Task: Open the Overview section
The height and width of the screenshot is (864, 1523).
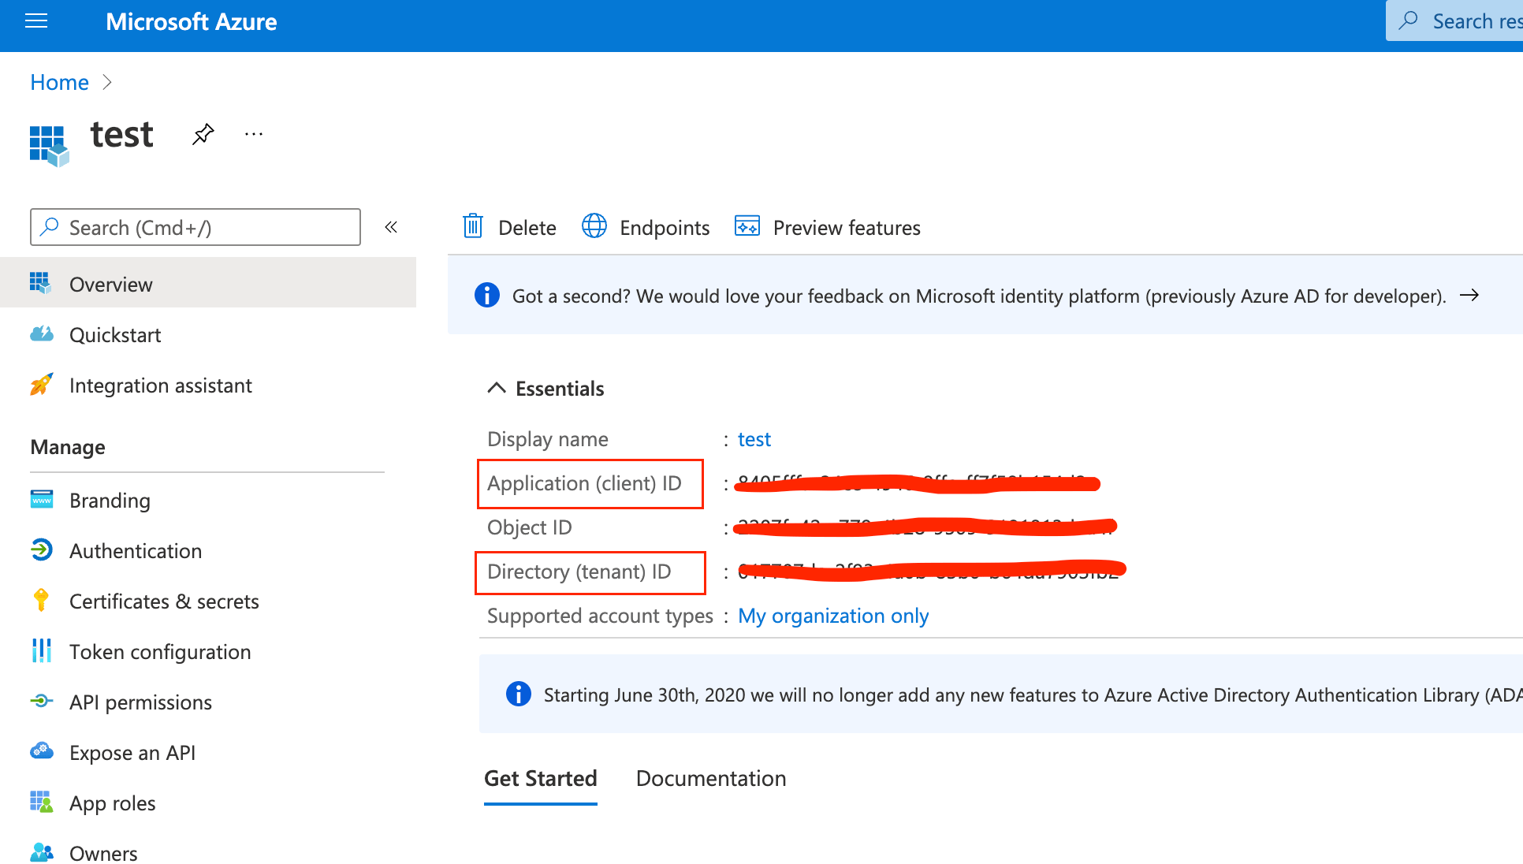Action: (x=110, y=284)
